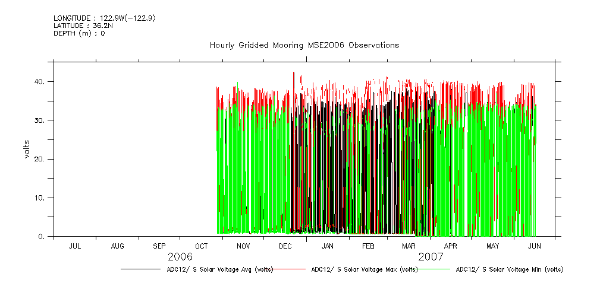Click the MAR month label
This screenshot has width=600, height=299.
point(409,246)
